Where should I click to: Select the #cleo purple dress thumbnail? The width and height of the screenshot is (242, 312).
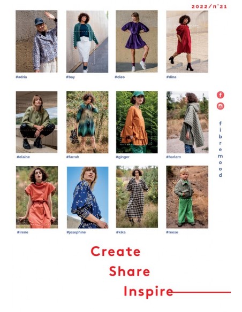tap(137, 41)
